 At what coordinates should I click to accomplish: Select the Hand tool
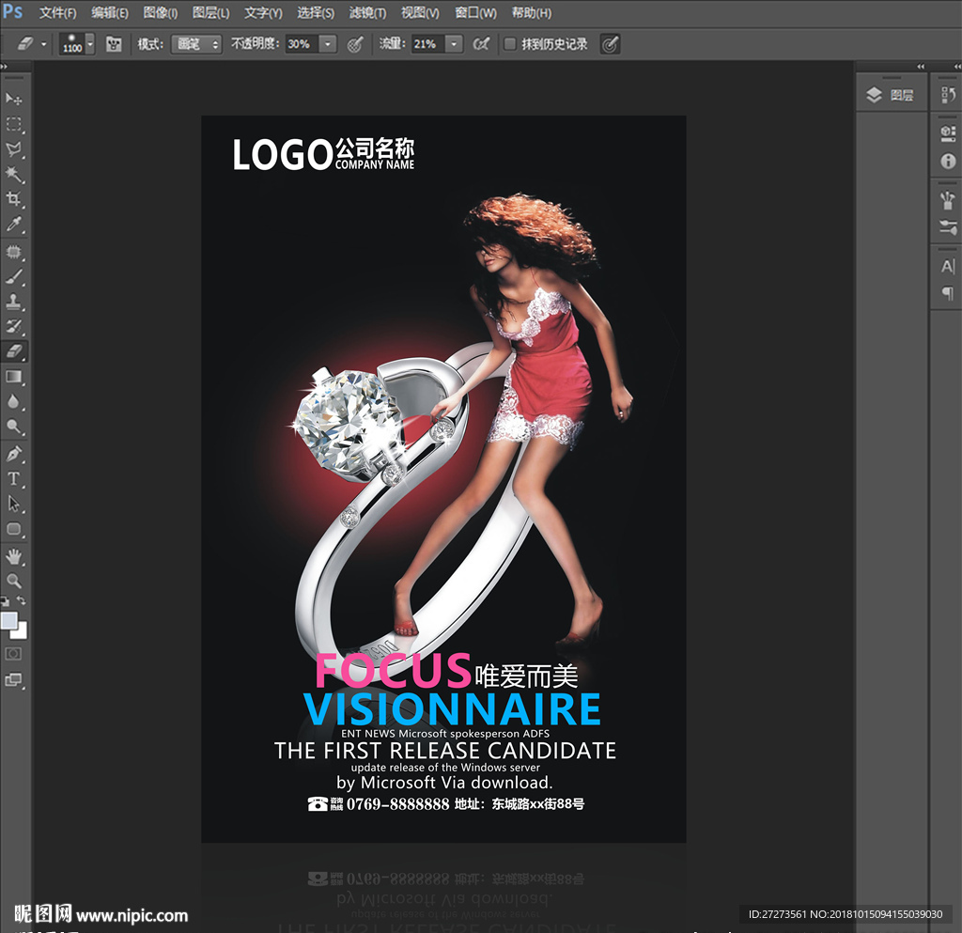click(x=13, y=557)
